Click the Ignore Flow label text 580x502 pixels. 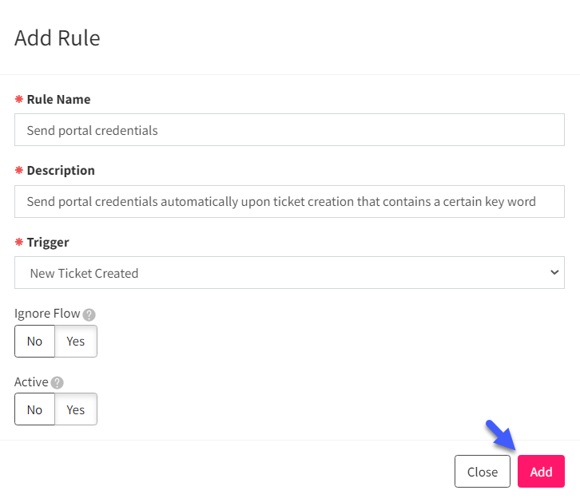(47, 313)
